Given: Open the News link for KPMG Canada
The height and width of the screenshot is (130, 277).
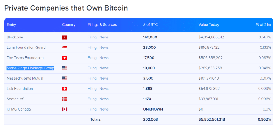Looking at the screenshot, I should 104,109.
